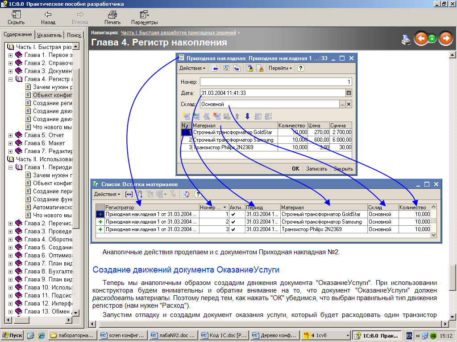Expand the Глава 7. Редакти tree node

point(10,151)
